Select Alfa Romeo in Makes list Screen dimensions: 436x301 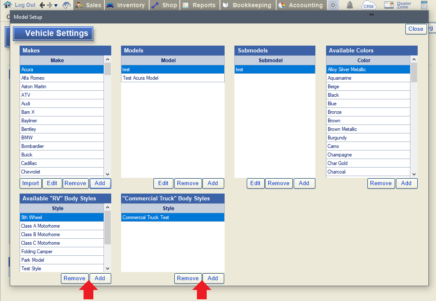coord(62,78)
